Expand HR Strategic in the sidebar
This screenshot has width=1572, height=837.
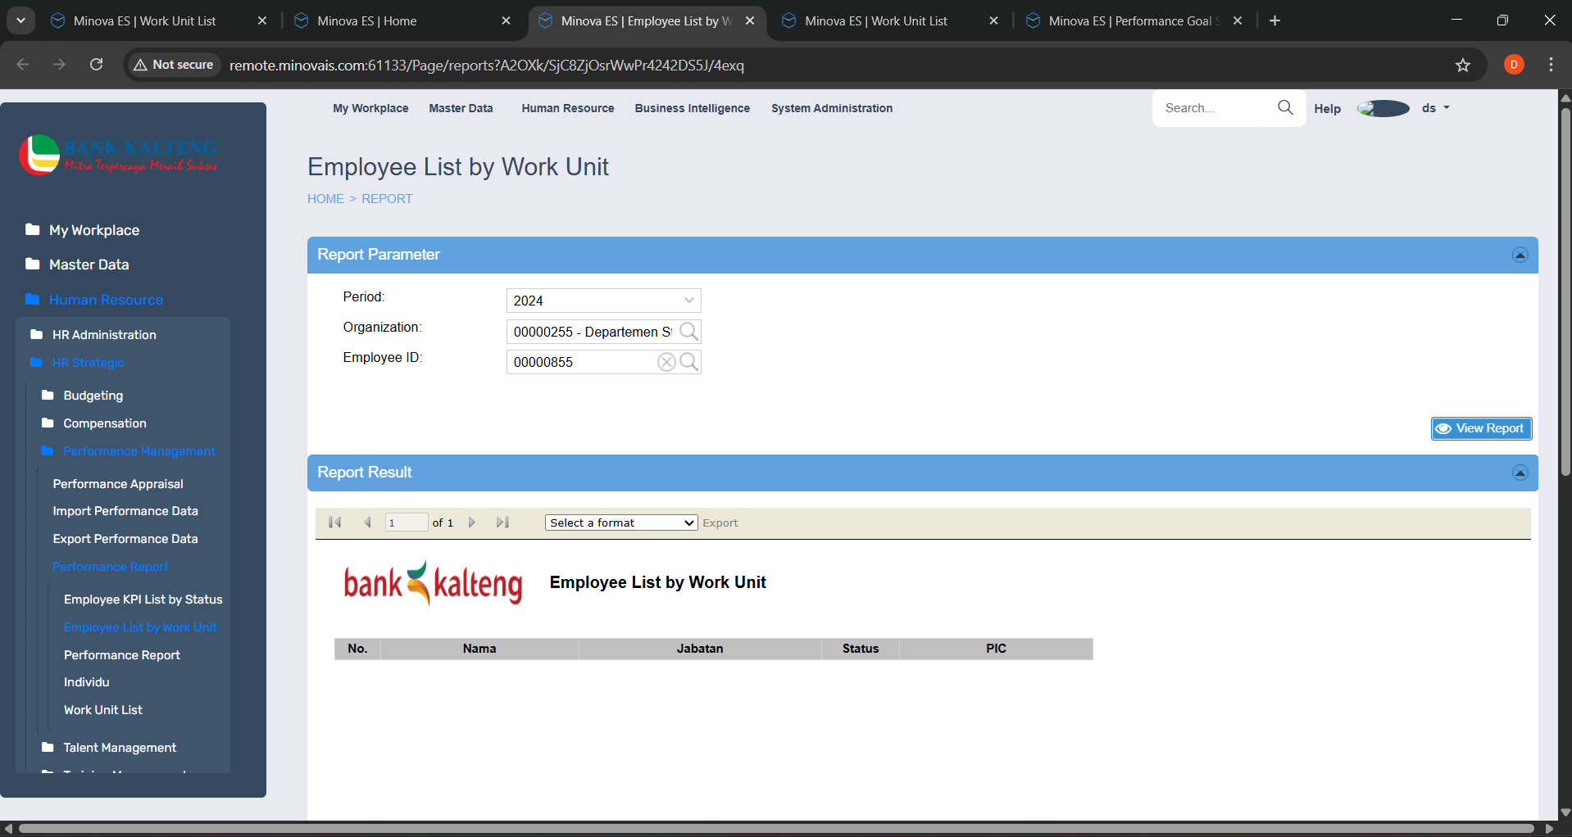[89, 363]
